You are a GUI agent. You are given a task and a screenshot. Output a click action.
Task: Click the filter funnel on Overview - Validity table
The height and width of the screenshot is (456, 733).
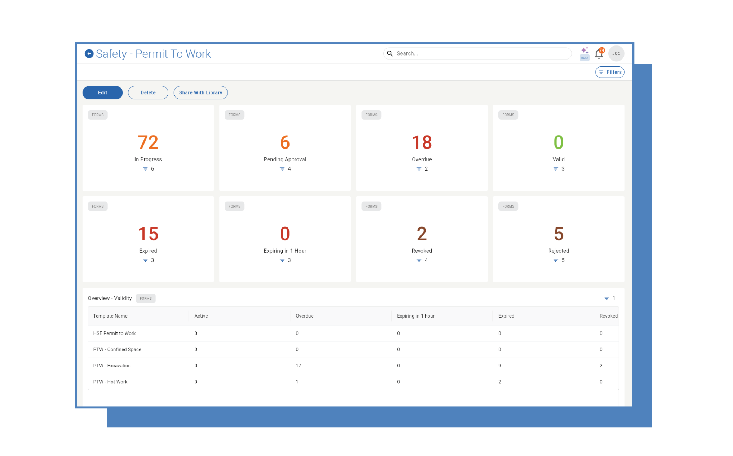point(607,298)
